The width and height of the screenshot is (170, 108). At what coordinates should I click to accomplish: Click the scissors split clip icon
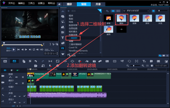[53, 44]
